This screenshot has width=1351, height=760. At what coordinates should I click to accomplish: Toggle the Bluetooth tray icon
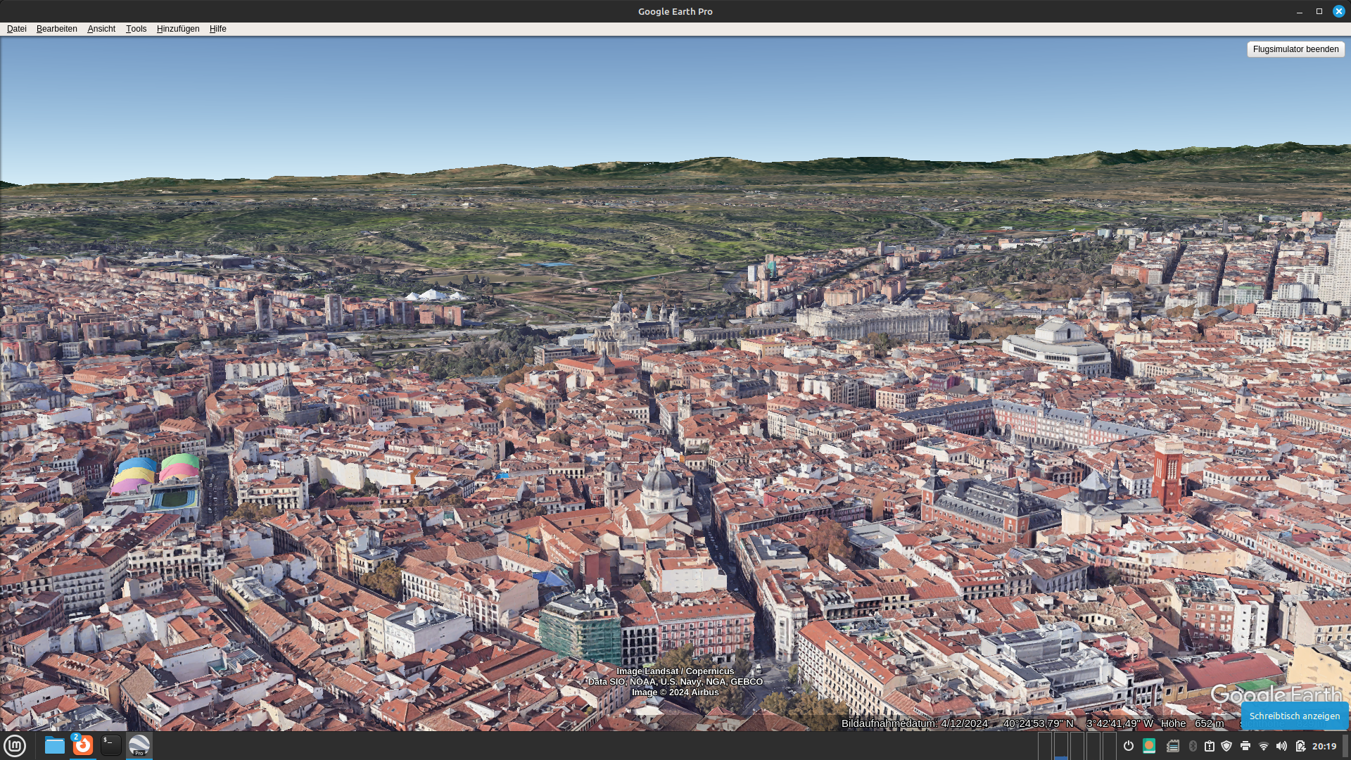pos(1193,746)
